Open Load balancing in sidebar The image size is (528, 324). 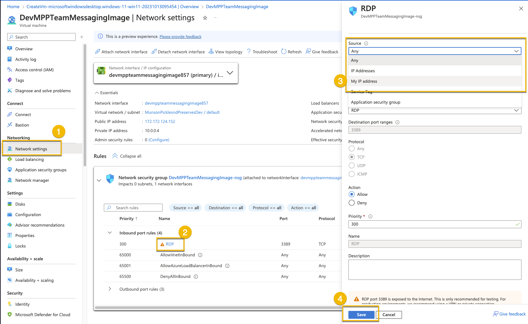29,159
